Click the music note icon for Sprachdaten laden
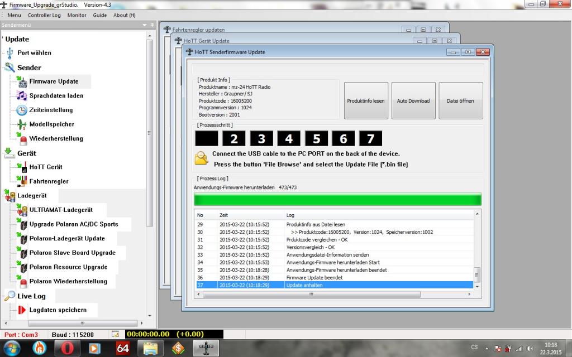Image resolution: width=572 pixels, height=357 pixels. pos(22,96)
